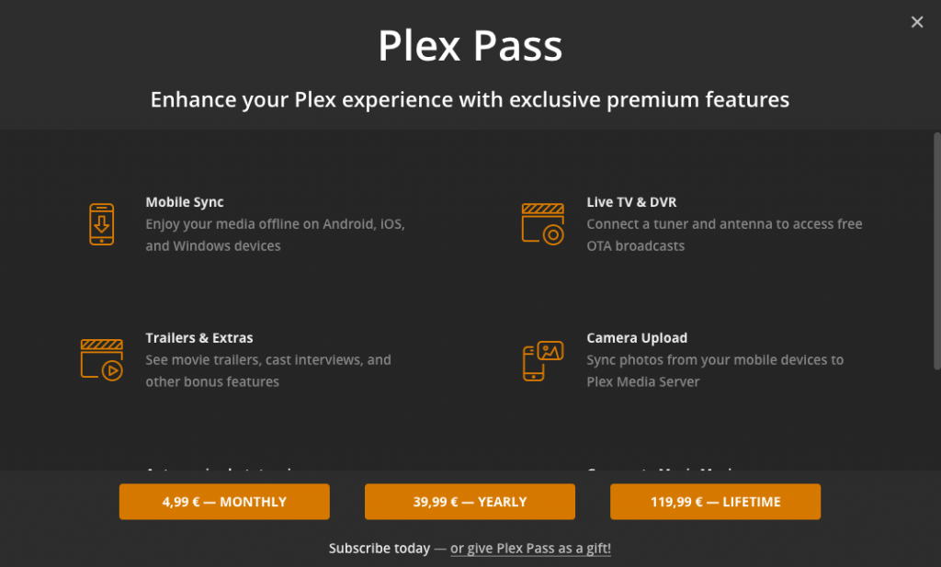Click the Trailers & Extras clapperboard icon

point(101,360)
